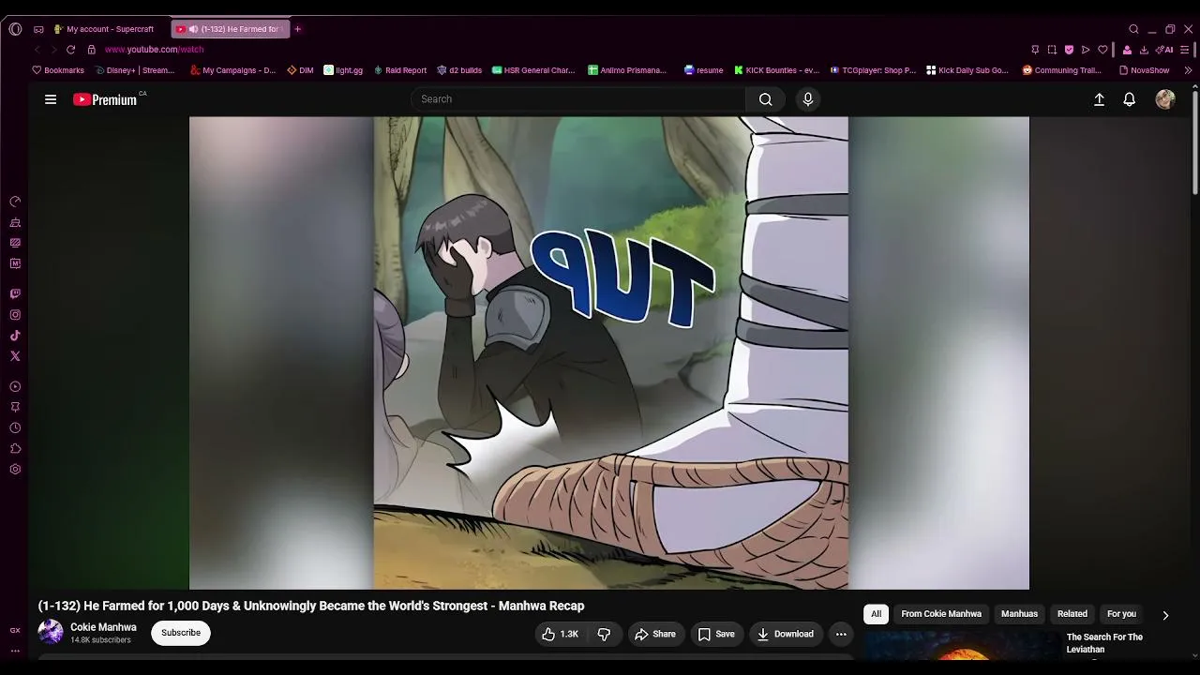
Task: Select the (1-132) He Farmed YouTube tab
Action: 231,29
